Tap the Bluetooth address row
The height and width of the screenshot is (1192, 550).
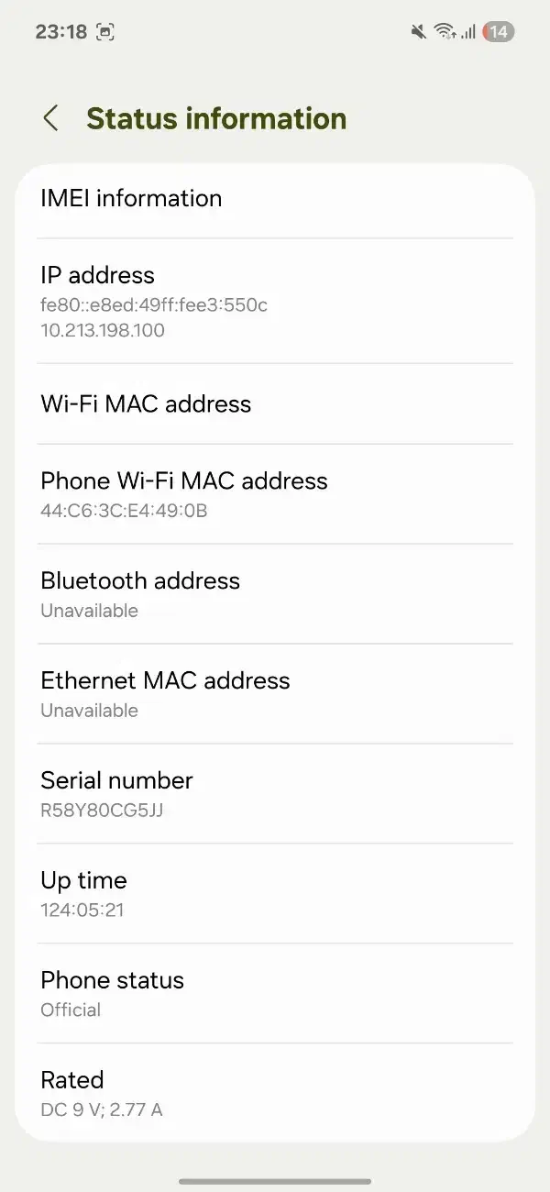(275, 594)
